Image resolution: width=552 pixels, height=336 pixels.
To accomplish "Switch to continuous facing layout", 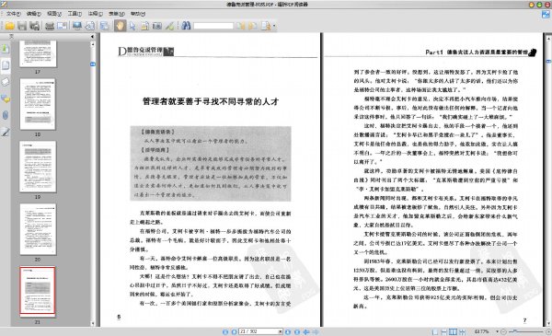I will (x=462, y=331).
